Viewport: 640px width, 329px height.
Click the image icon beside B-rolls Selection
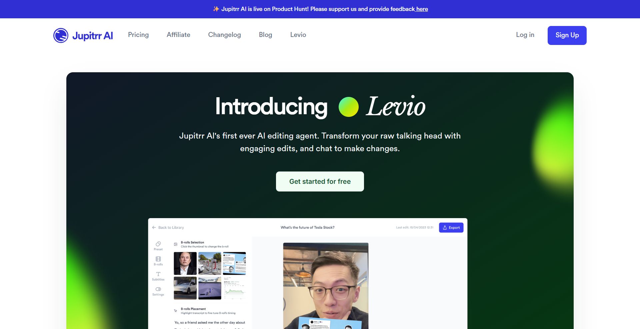(x=176, y=244)
